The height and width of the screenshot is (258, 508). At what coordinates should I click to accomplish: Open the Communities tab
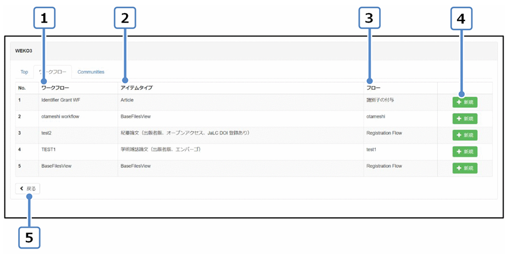pos(91,72)
